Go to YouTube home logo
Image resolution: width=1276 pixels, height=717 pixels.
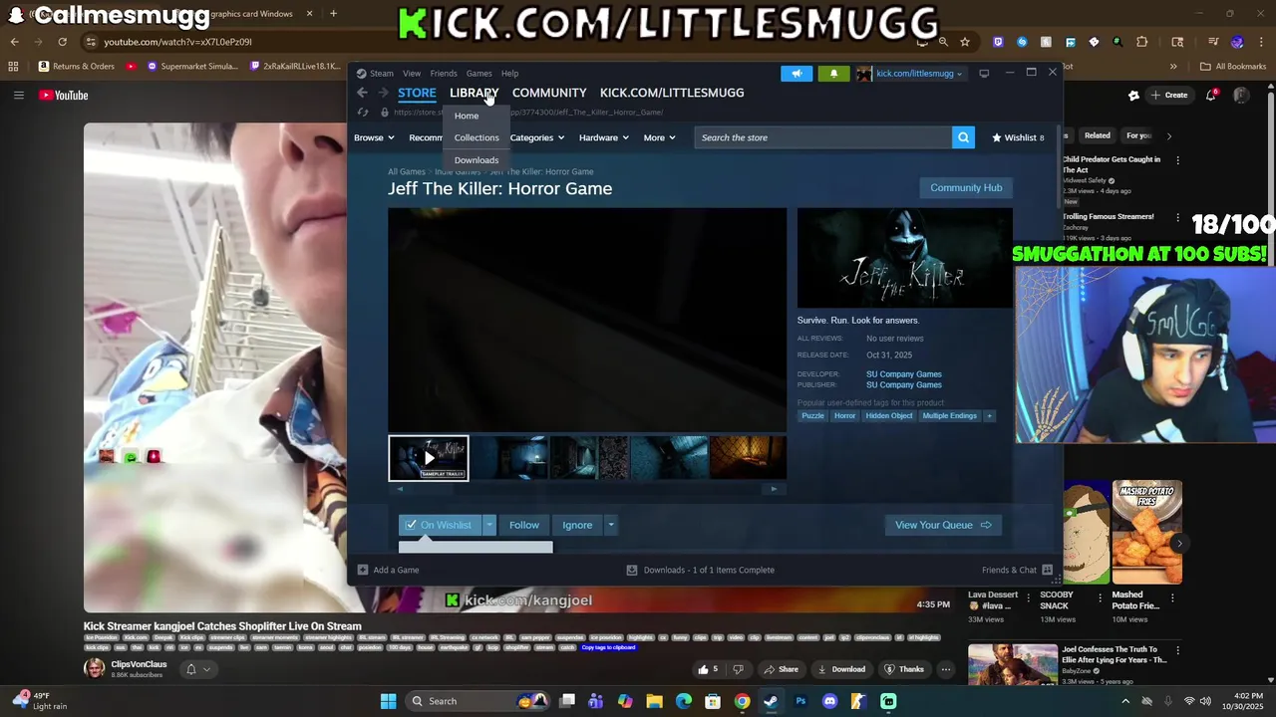(x=64, y=96)
